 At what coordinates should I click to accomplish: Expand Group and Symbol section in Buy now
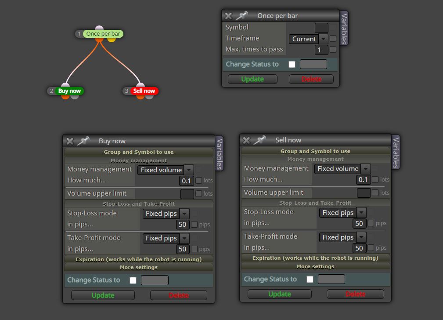(x=139, y=152)
